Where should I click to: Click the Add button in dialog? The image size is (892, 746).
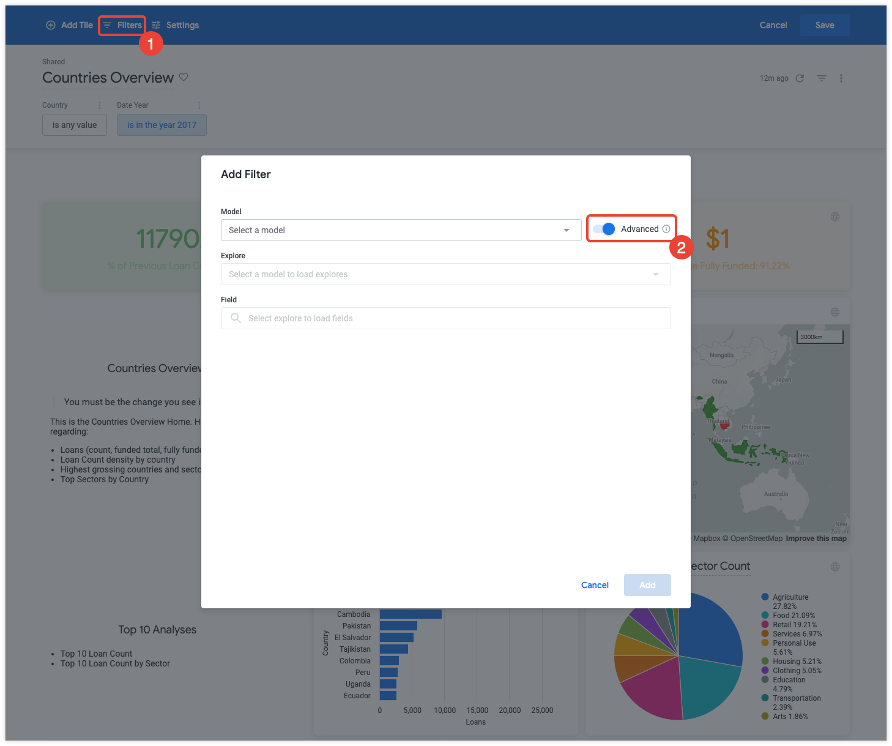[x=647, y=585]
